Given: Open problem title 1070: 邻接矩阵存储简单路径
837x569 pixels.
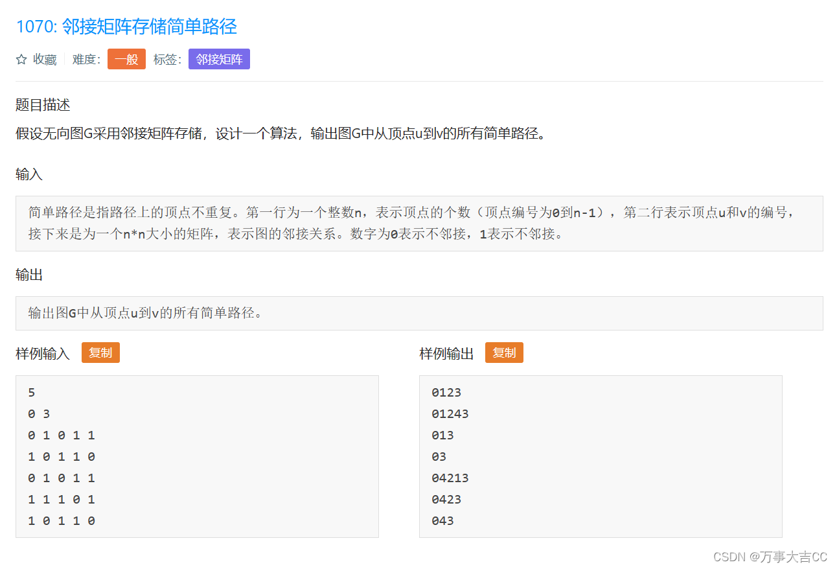Looking at the screenshot, I should click(126, 27).
